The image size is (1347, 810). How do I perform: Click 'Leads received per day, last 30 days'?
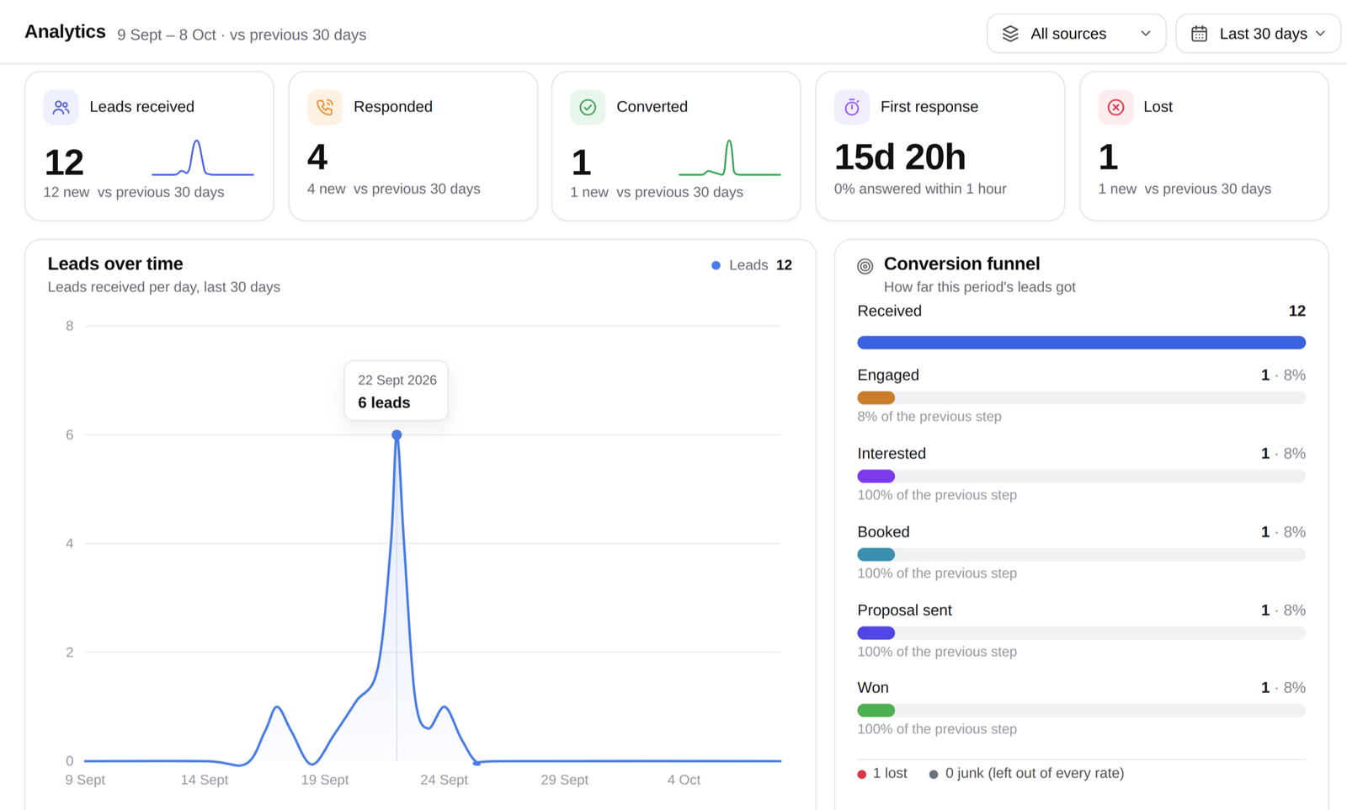[164, 287]
